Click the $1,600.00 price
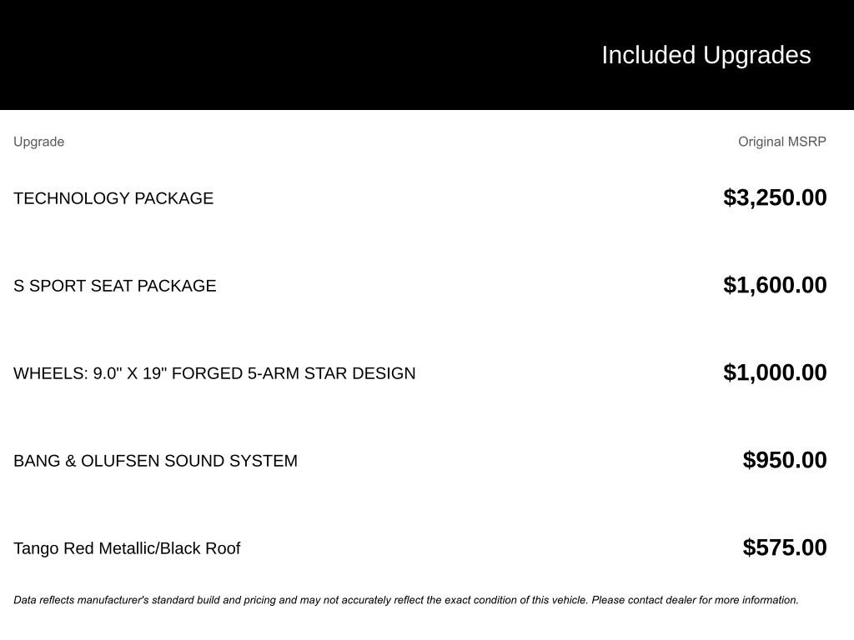Screen dimensions: 854x640 775,285
